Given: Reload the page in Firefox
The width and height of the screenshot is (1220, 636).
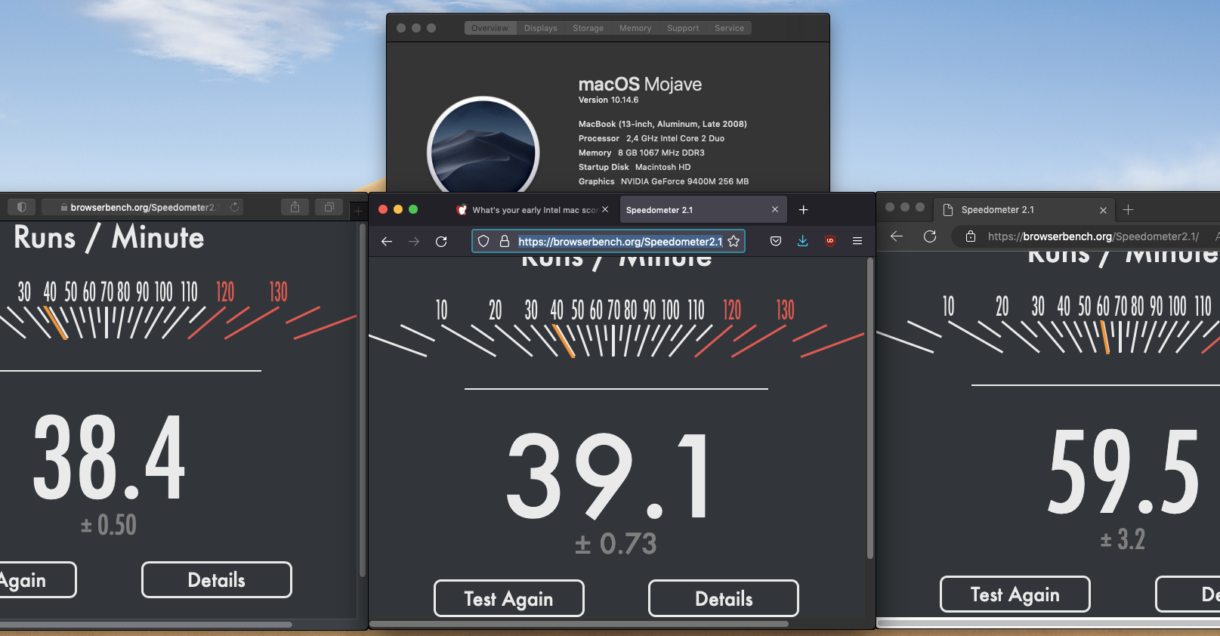Looking at the screenshot, I should (x=441, y=241).
